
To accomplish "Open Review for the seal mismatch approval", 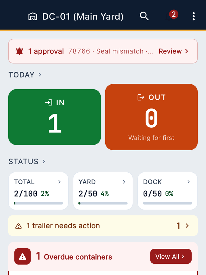I will click(173, 51).
